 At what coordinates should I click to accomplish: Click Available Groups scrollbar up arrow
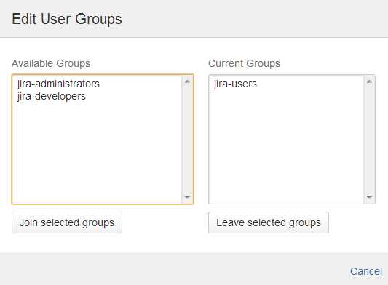click(x=187, y=81)
